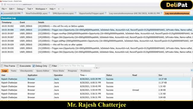This screenshot has width=193, height=109.
Task: Toggle the This Frame checkbox
Action: point(2,66)
